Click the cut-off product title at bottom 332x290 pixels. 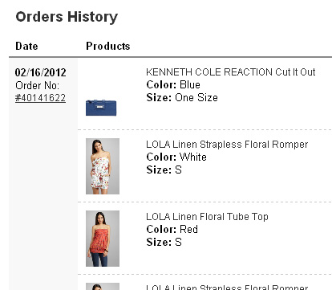(227, 287)
